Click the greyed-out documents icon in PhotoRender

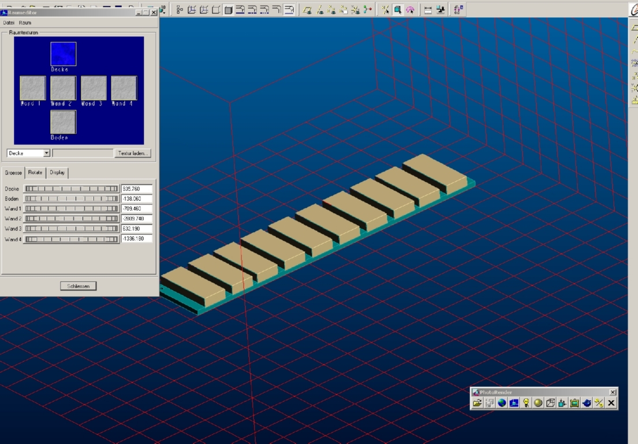tap(490, 403)
